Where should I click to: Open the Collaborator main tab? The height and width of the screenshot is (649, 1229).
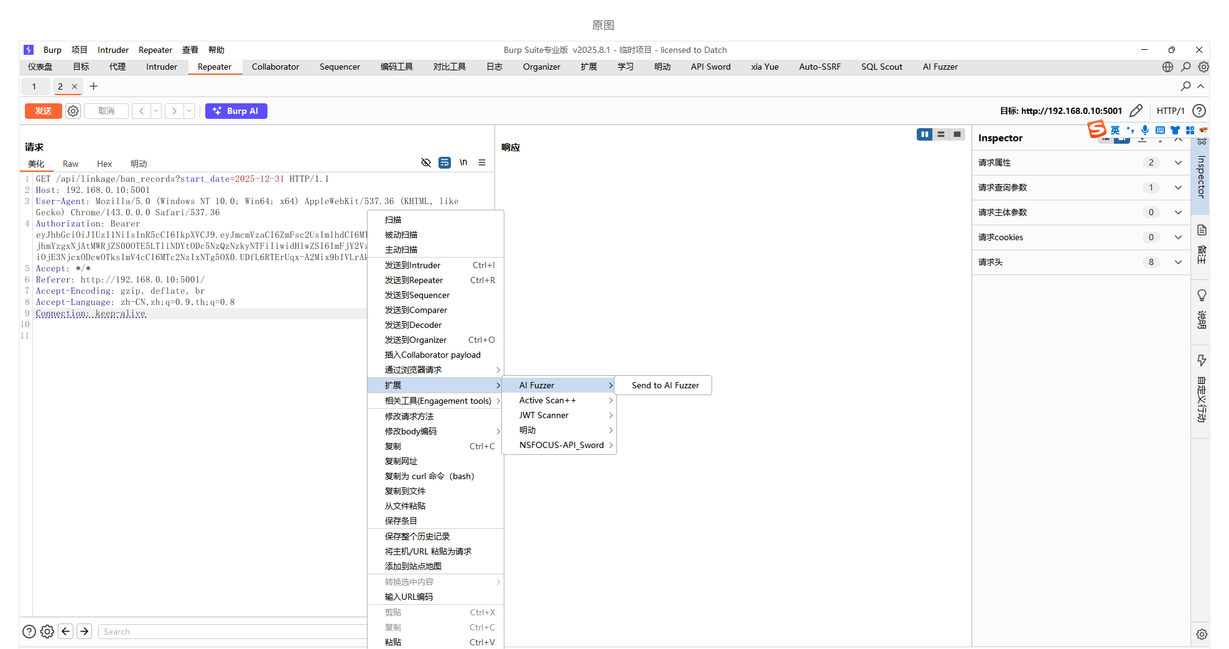276,67
